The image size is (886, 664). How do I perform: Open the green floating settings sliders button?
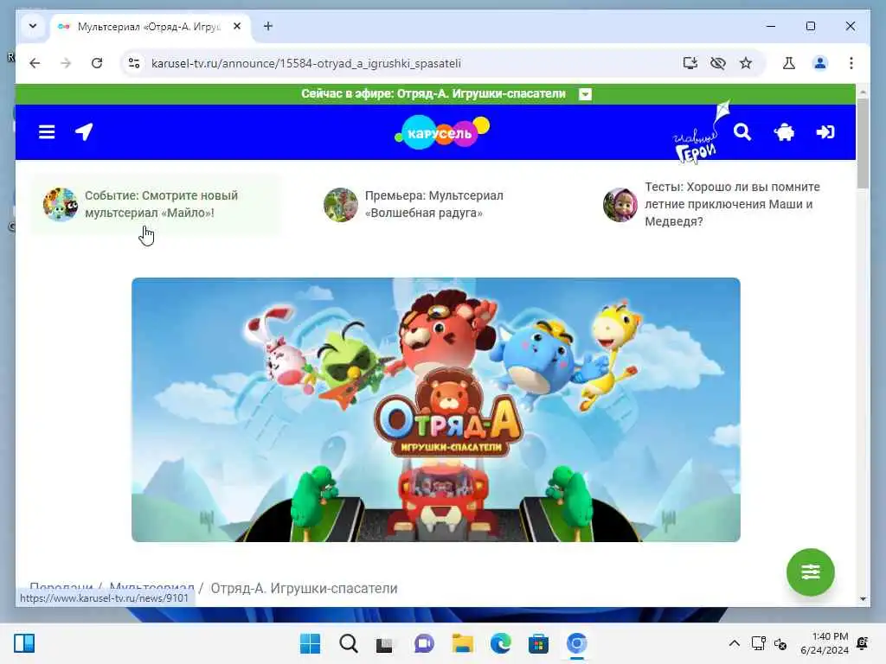click(810, 572)
